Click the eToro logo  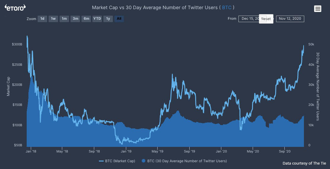15,7
